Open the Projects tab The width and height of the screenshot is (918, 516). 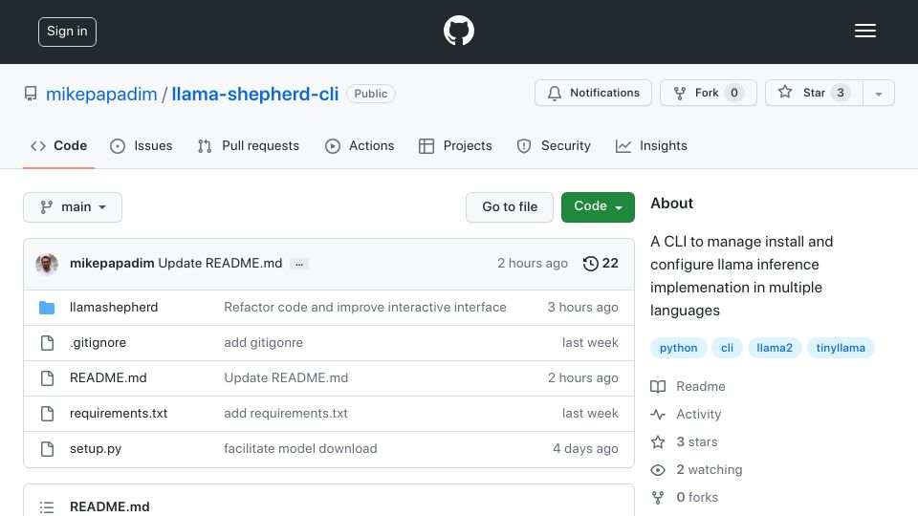[x=455, y=145]
